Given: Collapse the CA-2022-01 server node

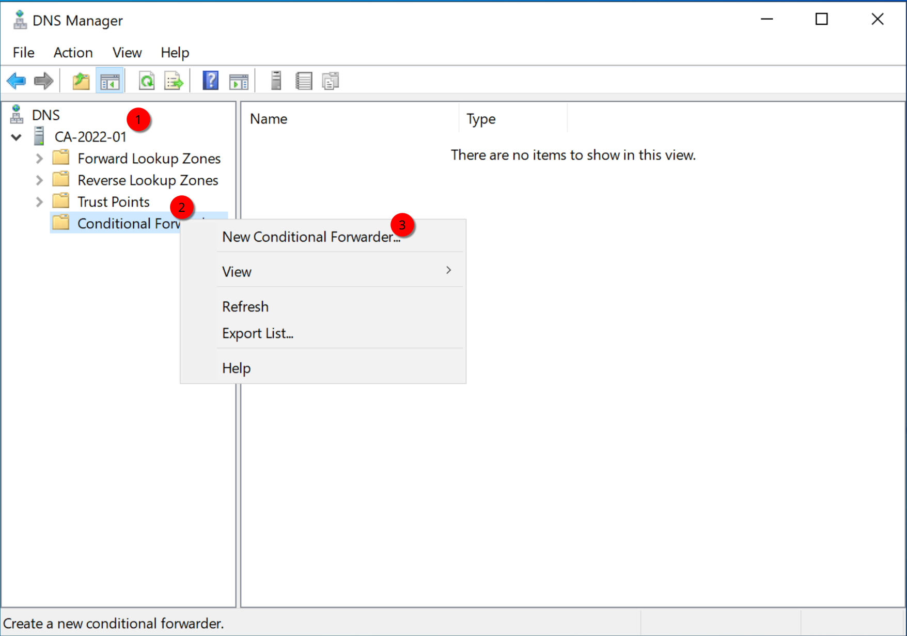Looking at the screenshot, I should pyautogui.click(x=17, y=137).
